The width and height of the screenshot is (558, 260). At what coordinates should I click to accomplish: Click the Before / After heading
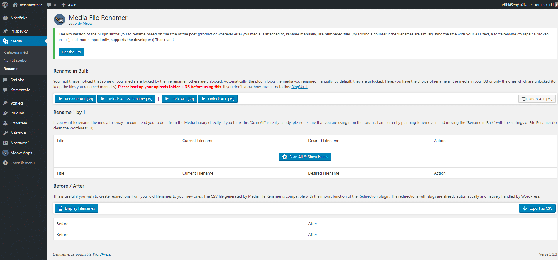coord(69,186)
